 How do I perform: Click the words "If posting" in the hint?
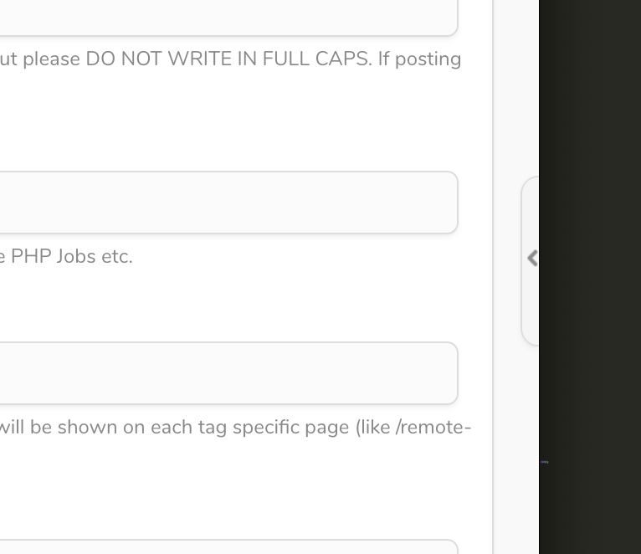click(x=420, y=59)
